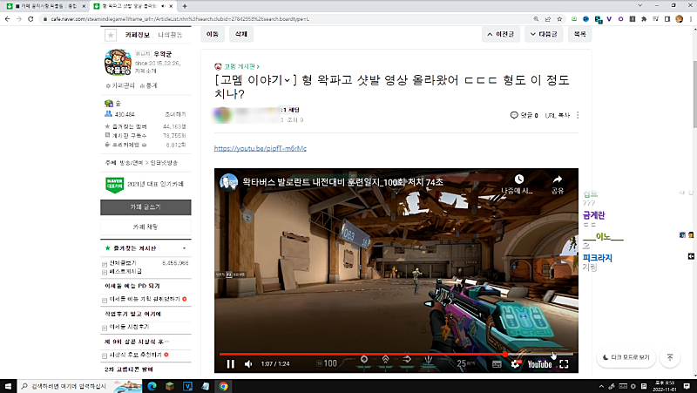Toggle video subtitles button
The image size is (697, 393).
pyautogui.click(x=496, y=364)
